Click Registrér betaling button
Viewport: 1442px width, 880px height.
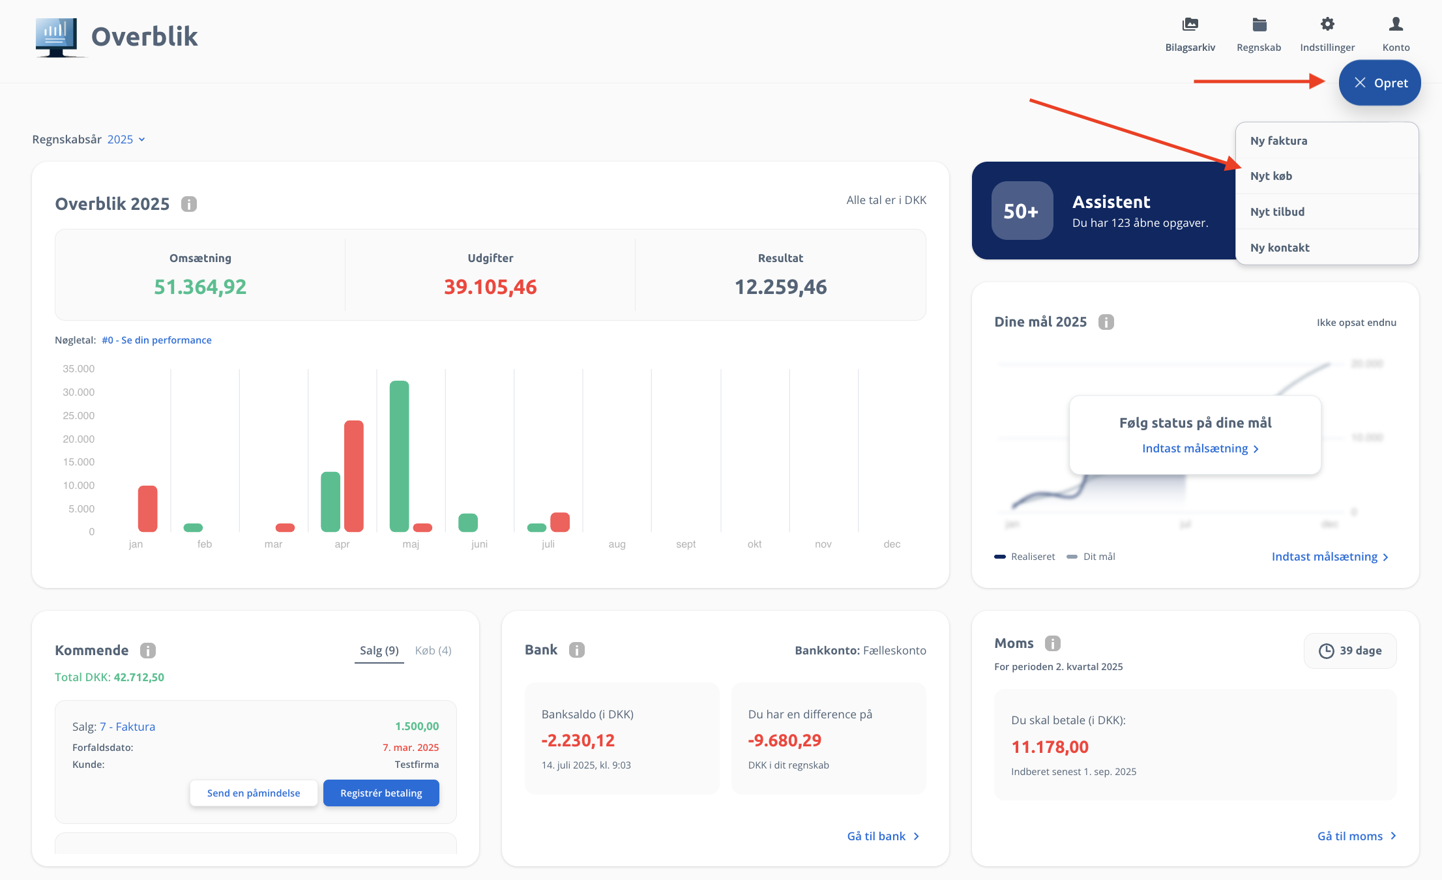(x=381, y=793)
